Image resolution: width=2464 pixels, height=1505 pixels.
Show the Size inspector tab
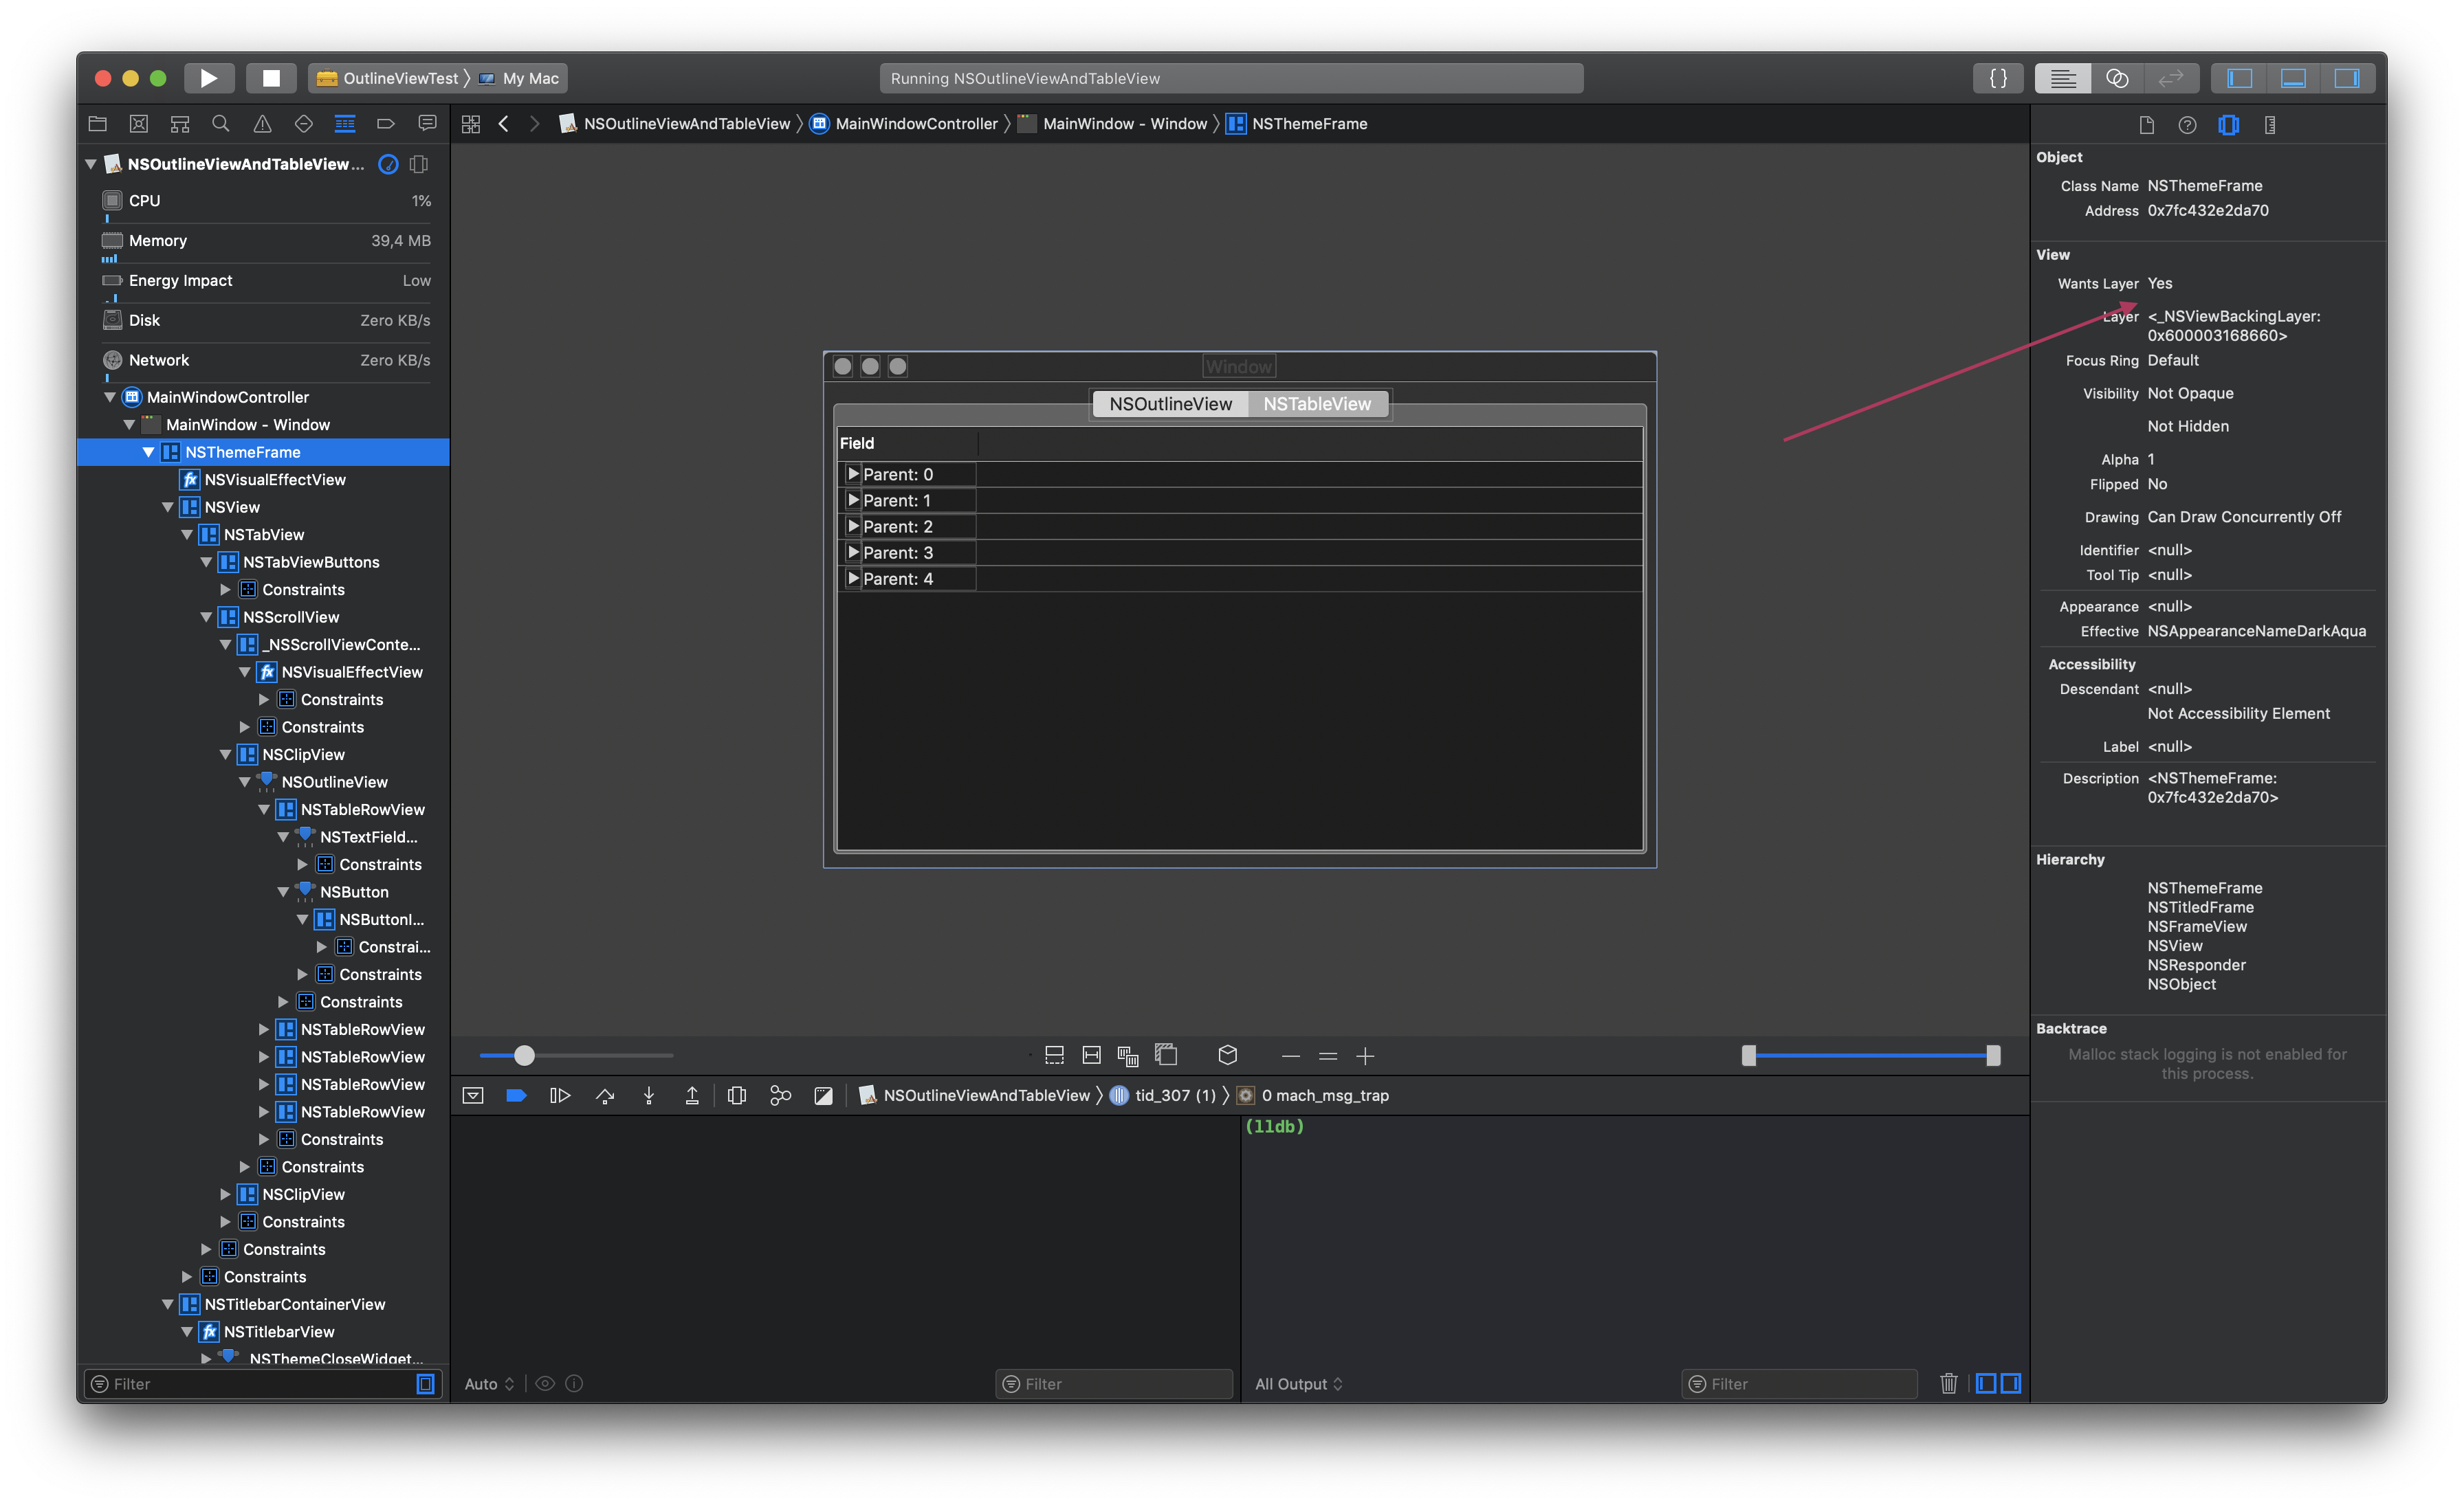tap(2270, 125)
